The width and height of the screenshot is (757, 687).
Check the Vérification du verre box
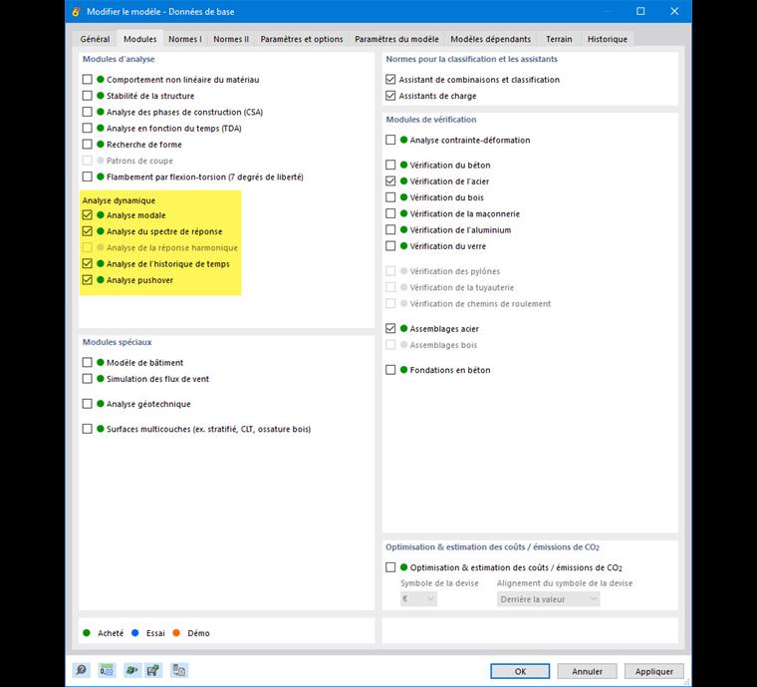point(390,246)
